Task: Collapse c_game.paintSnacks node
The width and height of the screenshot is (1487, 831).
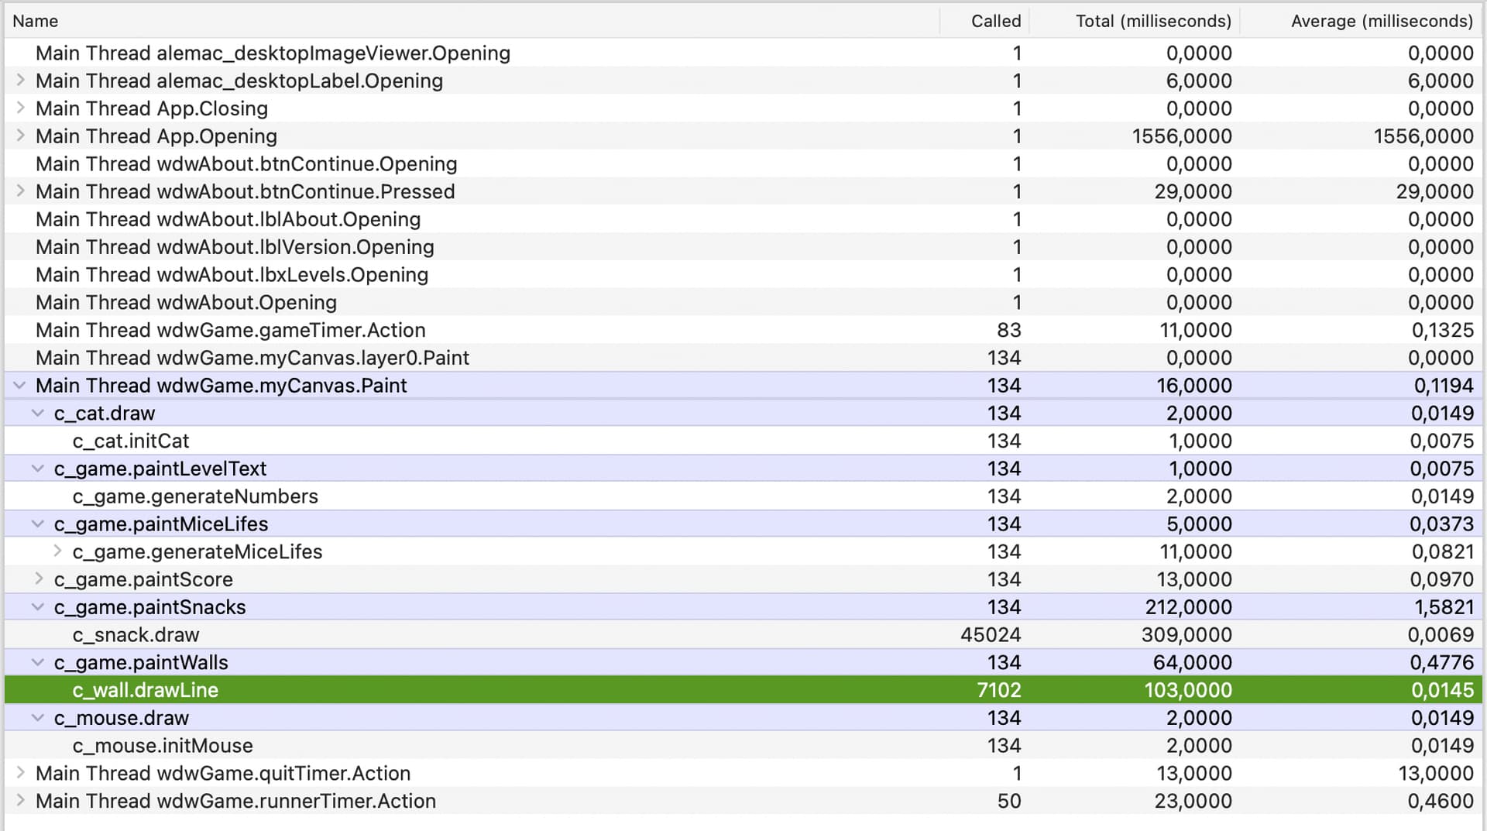Action: (38, 607)
